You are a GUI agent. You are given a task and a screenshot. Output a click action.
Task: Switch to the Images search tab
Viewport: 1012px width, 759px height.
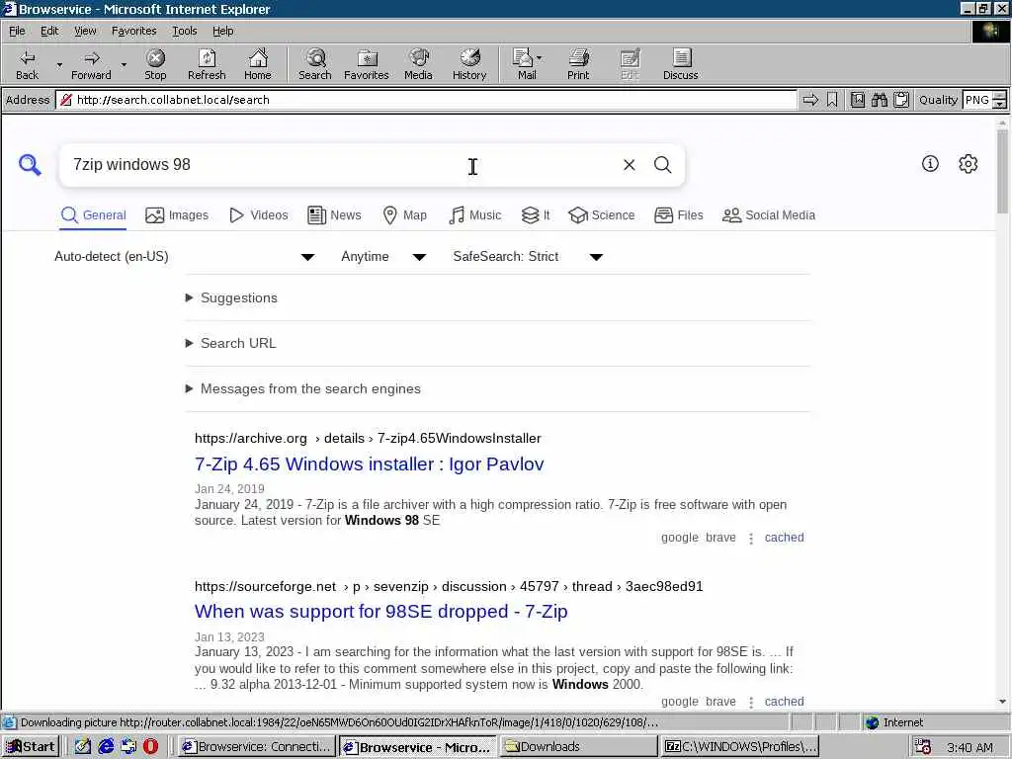click(177, 214)
